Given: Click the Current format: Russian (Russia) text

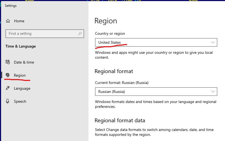Looking at the screenshot, I should (122, 83).
